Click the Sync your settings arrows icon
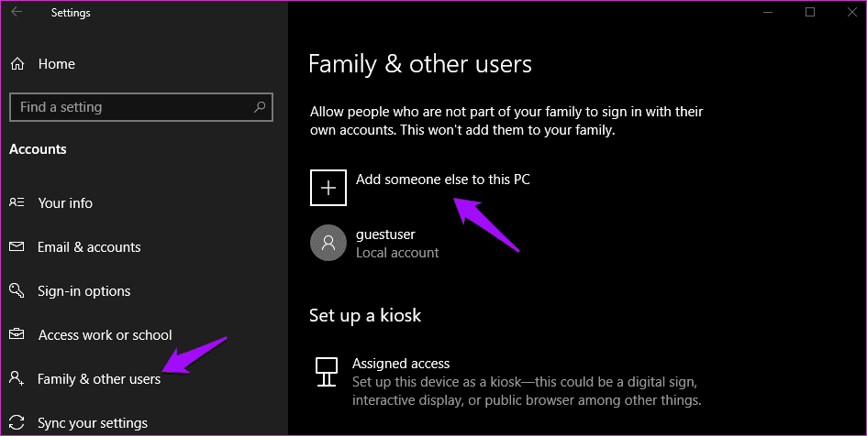867x436 pixels. (17, 423)
